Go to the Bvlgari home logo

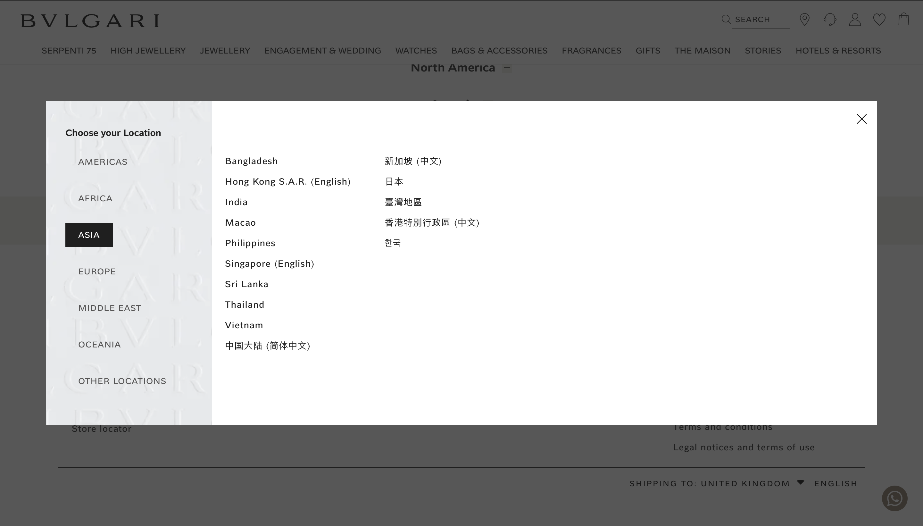click(90, 21)
